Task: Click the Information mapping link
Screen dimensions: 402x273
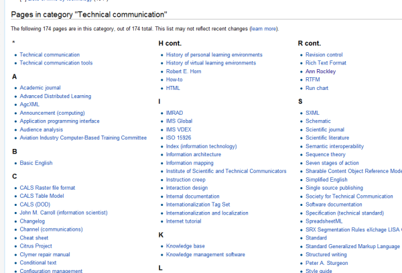Action: 190,163
